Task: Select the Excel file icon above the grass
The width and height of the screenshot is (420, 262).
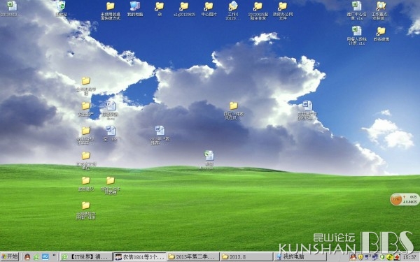Action: pyautogui.click(x=209, y=159)
